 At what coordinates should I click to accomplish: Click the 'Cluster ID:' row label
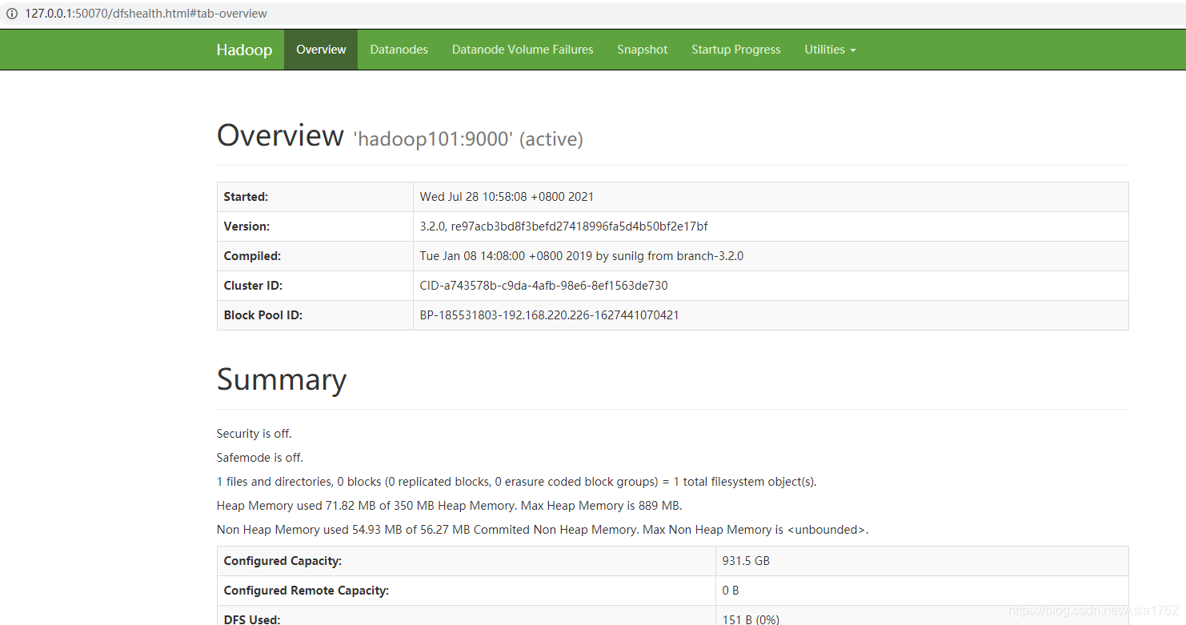click(253, 286)
